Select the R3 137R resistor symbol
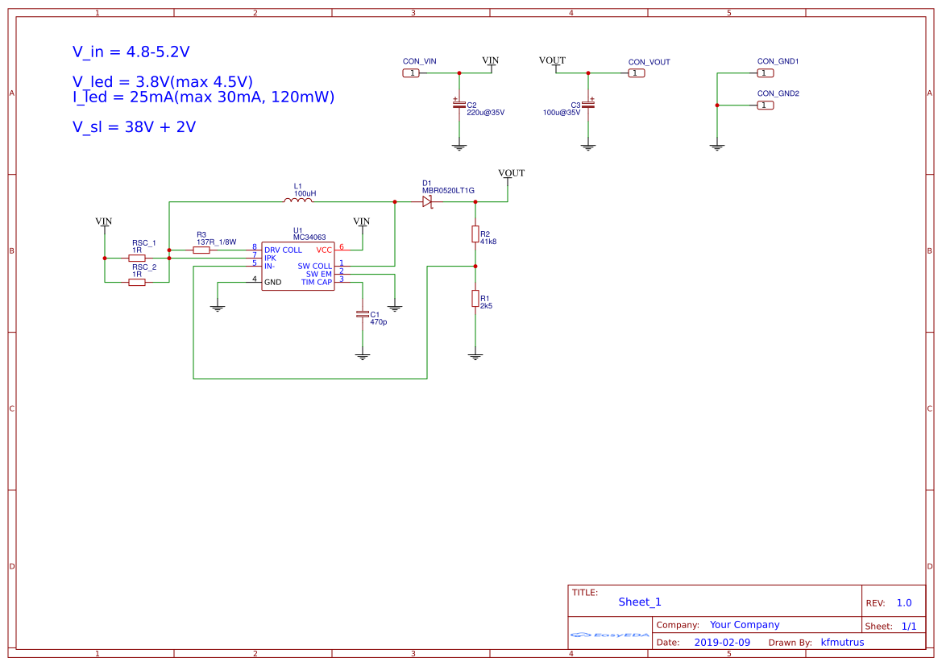The image size is (942, 666). 201,250
